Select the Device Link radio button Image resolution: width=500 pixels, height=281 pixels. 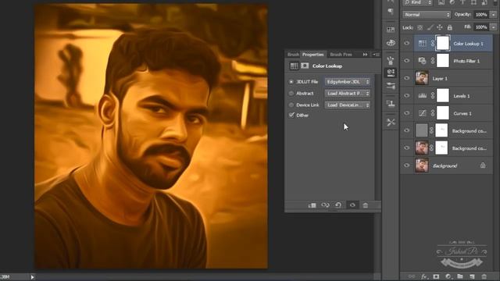point(291,105)
